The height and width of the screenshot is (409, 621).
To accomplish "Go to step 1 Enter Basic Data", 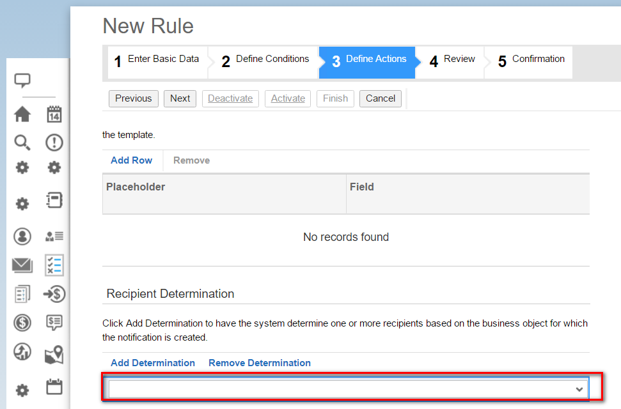I will coord(157,62).
